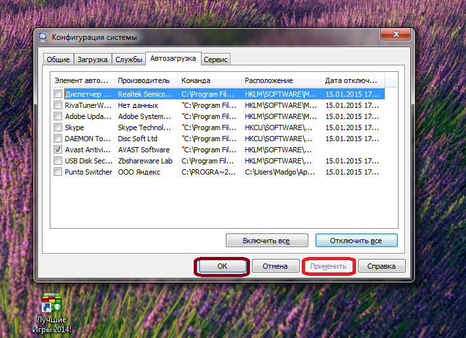Open the Лучшие Игры 2014! desktop shortcut
This screenshot has height=338, width=466.
tap(52, 313)
